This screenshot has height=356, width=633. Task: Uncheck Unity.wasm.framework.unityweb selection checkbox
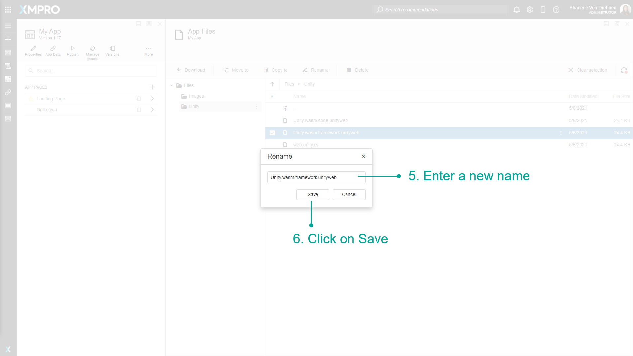[x=272, y=133]
